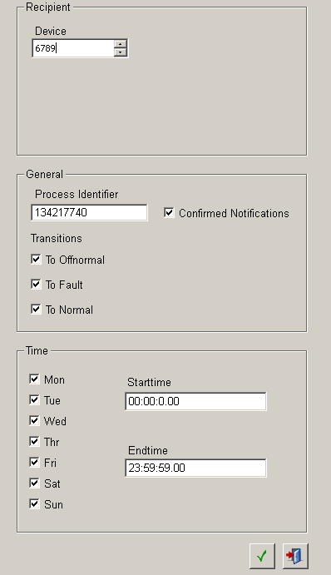Viewport: 331px width, 575px height.
Task: Toggle the Thr day checkbox
Action: [34, 442]
